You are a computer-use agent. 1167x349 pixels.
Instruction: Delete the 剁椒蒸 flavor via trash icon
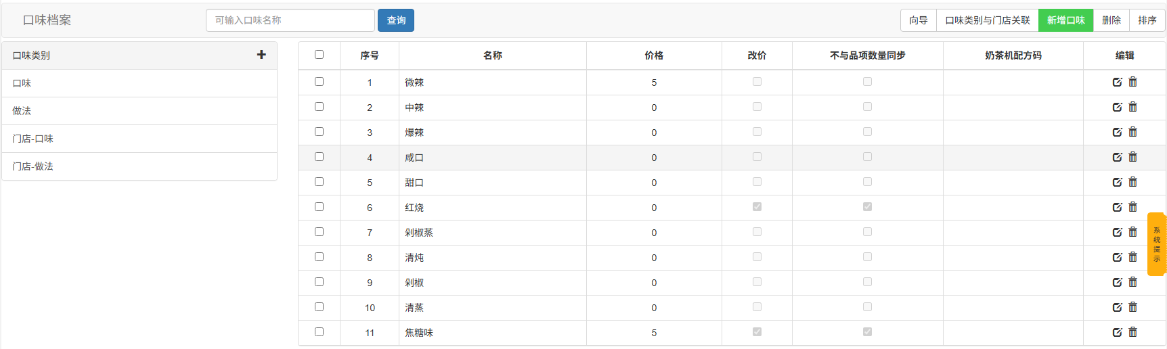pos(1132,232)
